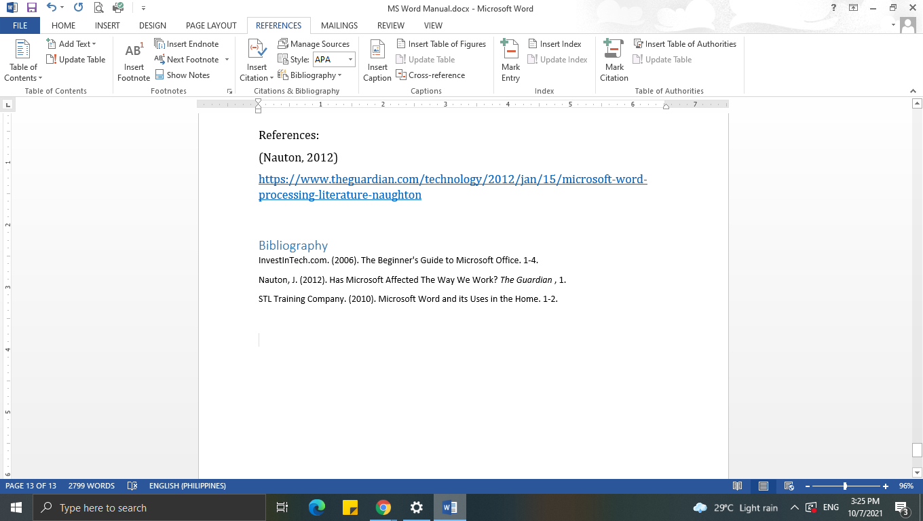This screenshot has width=923, height=521.
Task: Expand the Next Footnote dropdown arrow
Action: point(227,60)
